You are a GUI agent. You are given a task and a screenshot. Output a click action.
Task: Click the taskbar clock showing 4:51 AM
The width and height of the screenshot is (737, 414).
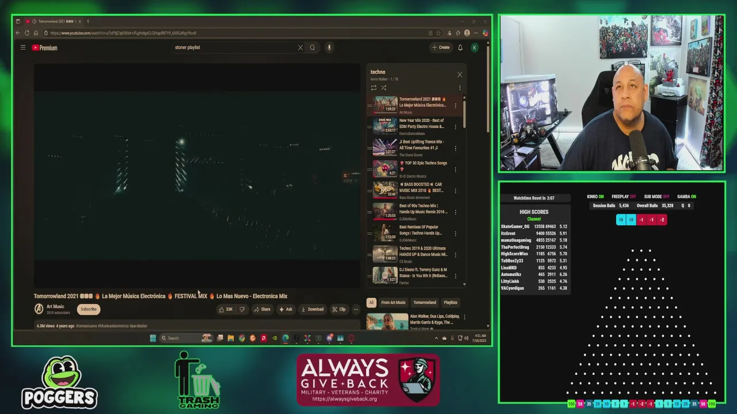[x=481, y=337]
